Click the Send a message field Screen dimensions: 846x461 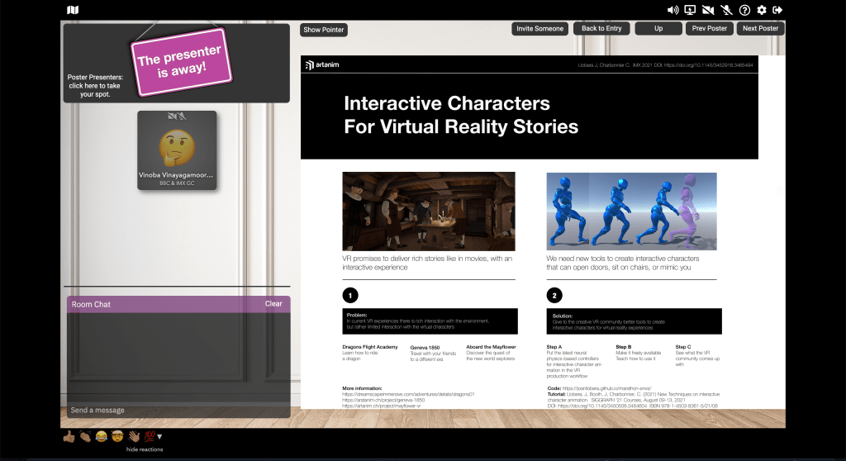pyautogui.click(x=178, y=410)
